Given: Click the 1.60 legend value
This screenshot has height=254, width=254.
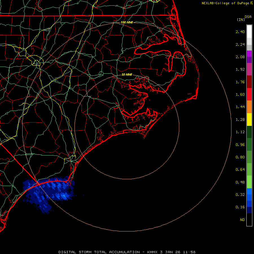Looking at the screenshot, I should coord(240,95).
